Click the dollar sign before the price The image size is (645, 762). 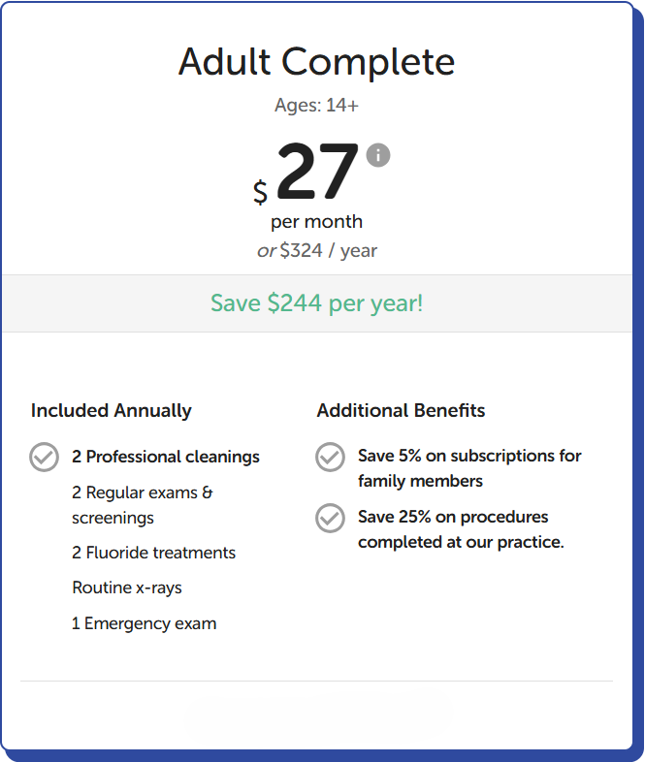(x=260, y=192)
